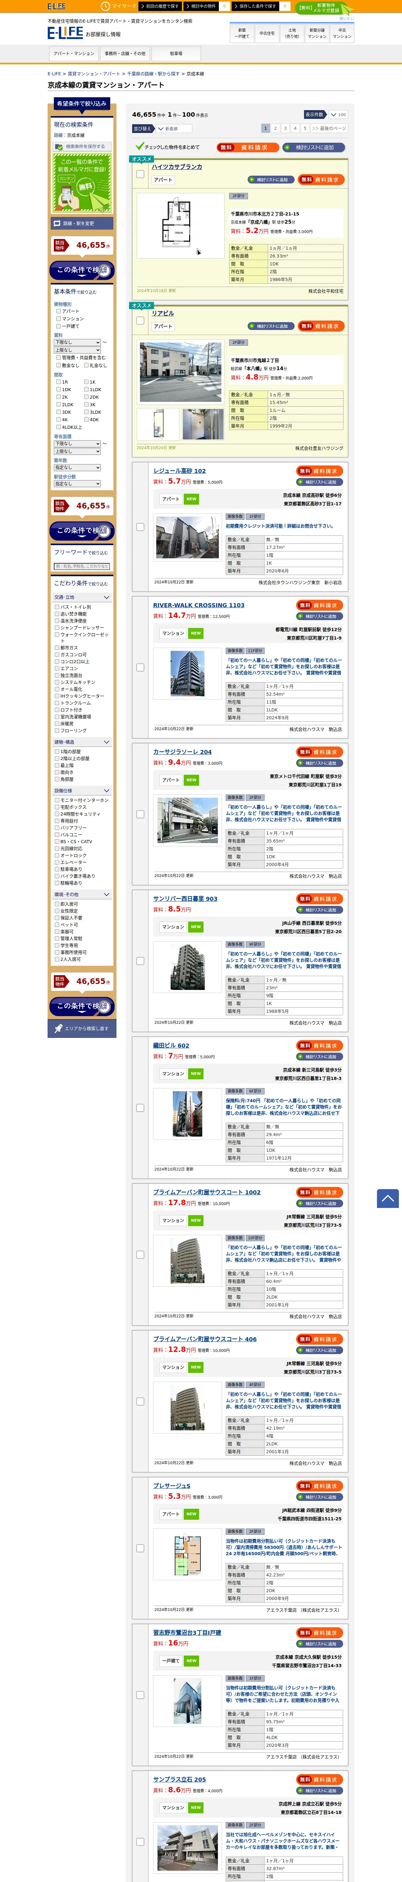Click ハイツカサブランカ 検討リストに追加 plus button
Image resolution: width=402 pixels, height=1882 pixels.
click(x=271, y=180)
